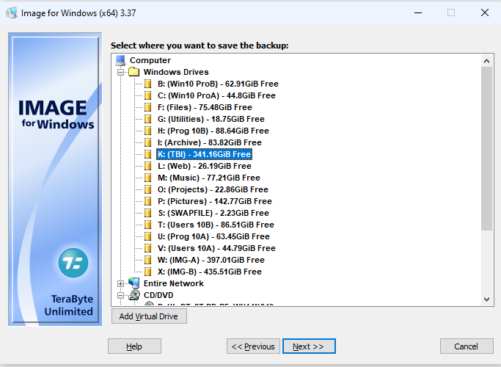Image resolution: width=501 pixels, height=367 pixels.
Task: Click the vertical scrollbar thumb
Action: point(486,148)
